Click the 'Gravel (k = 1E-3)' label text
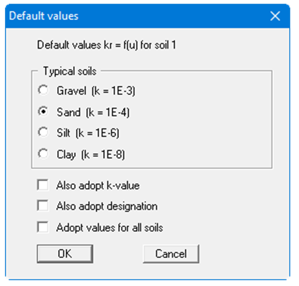Screen dimensions: 299x286 click(x=96, y=91)
